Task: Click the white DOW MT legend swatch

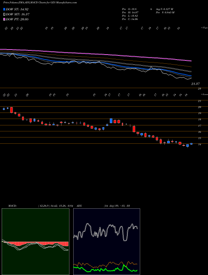Action: point(5,15)
